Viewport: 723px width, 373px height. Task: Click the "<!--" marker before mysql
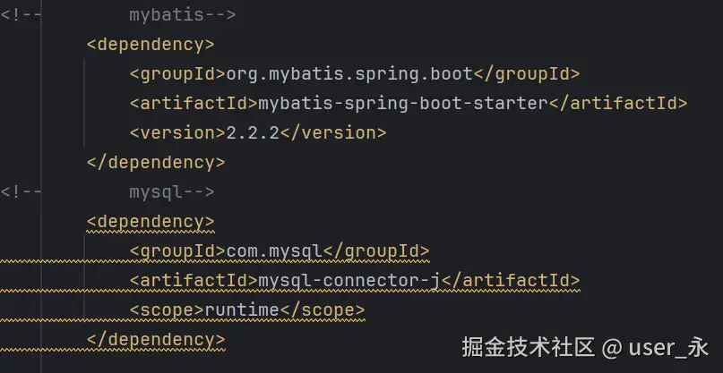click(20, 192)
